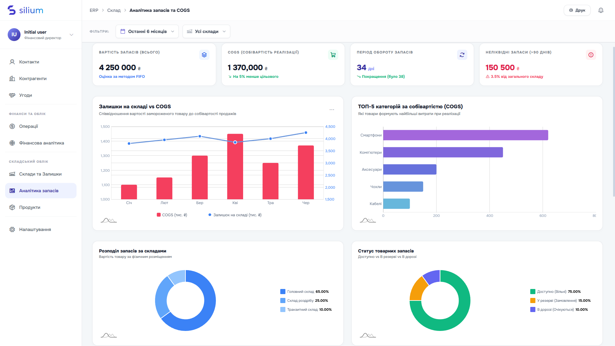615x346 pixels.
Task: Click У резерві orange legend swatch
Action: coord(533,301)
